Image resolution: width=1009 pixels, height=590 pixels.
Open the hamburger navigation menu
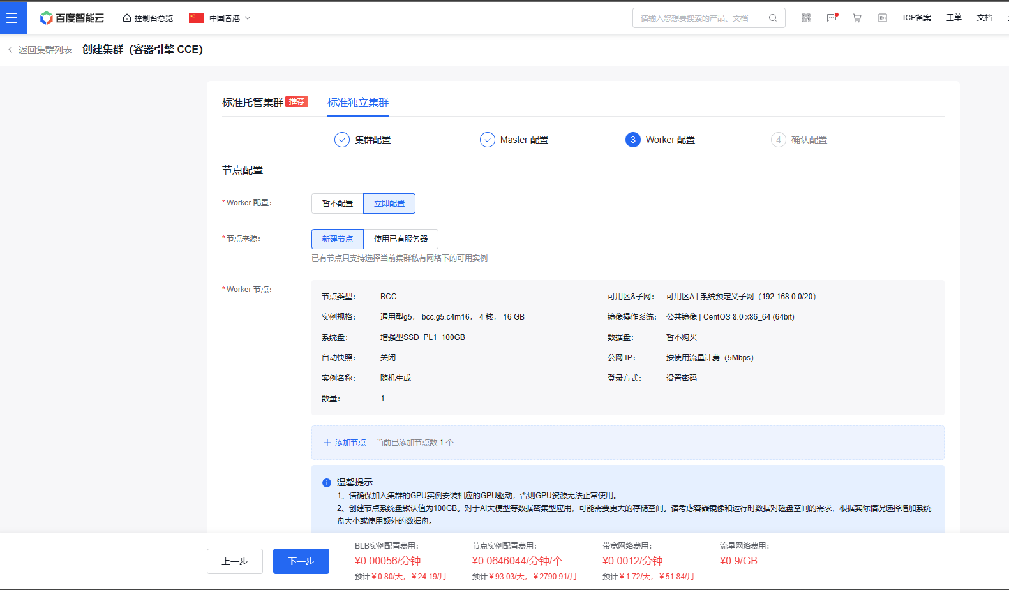pyautogui.click(x=12, y=18)
